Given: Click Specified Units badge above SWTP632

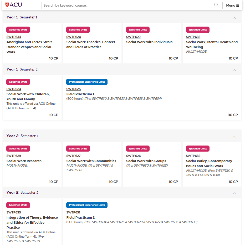Looking at the screenshot, I should click(x=198, y=149).
